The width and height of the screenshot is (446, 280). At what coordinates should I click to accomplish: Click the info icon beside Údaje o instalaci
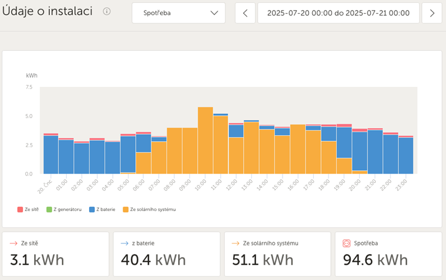pos(107,11)
